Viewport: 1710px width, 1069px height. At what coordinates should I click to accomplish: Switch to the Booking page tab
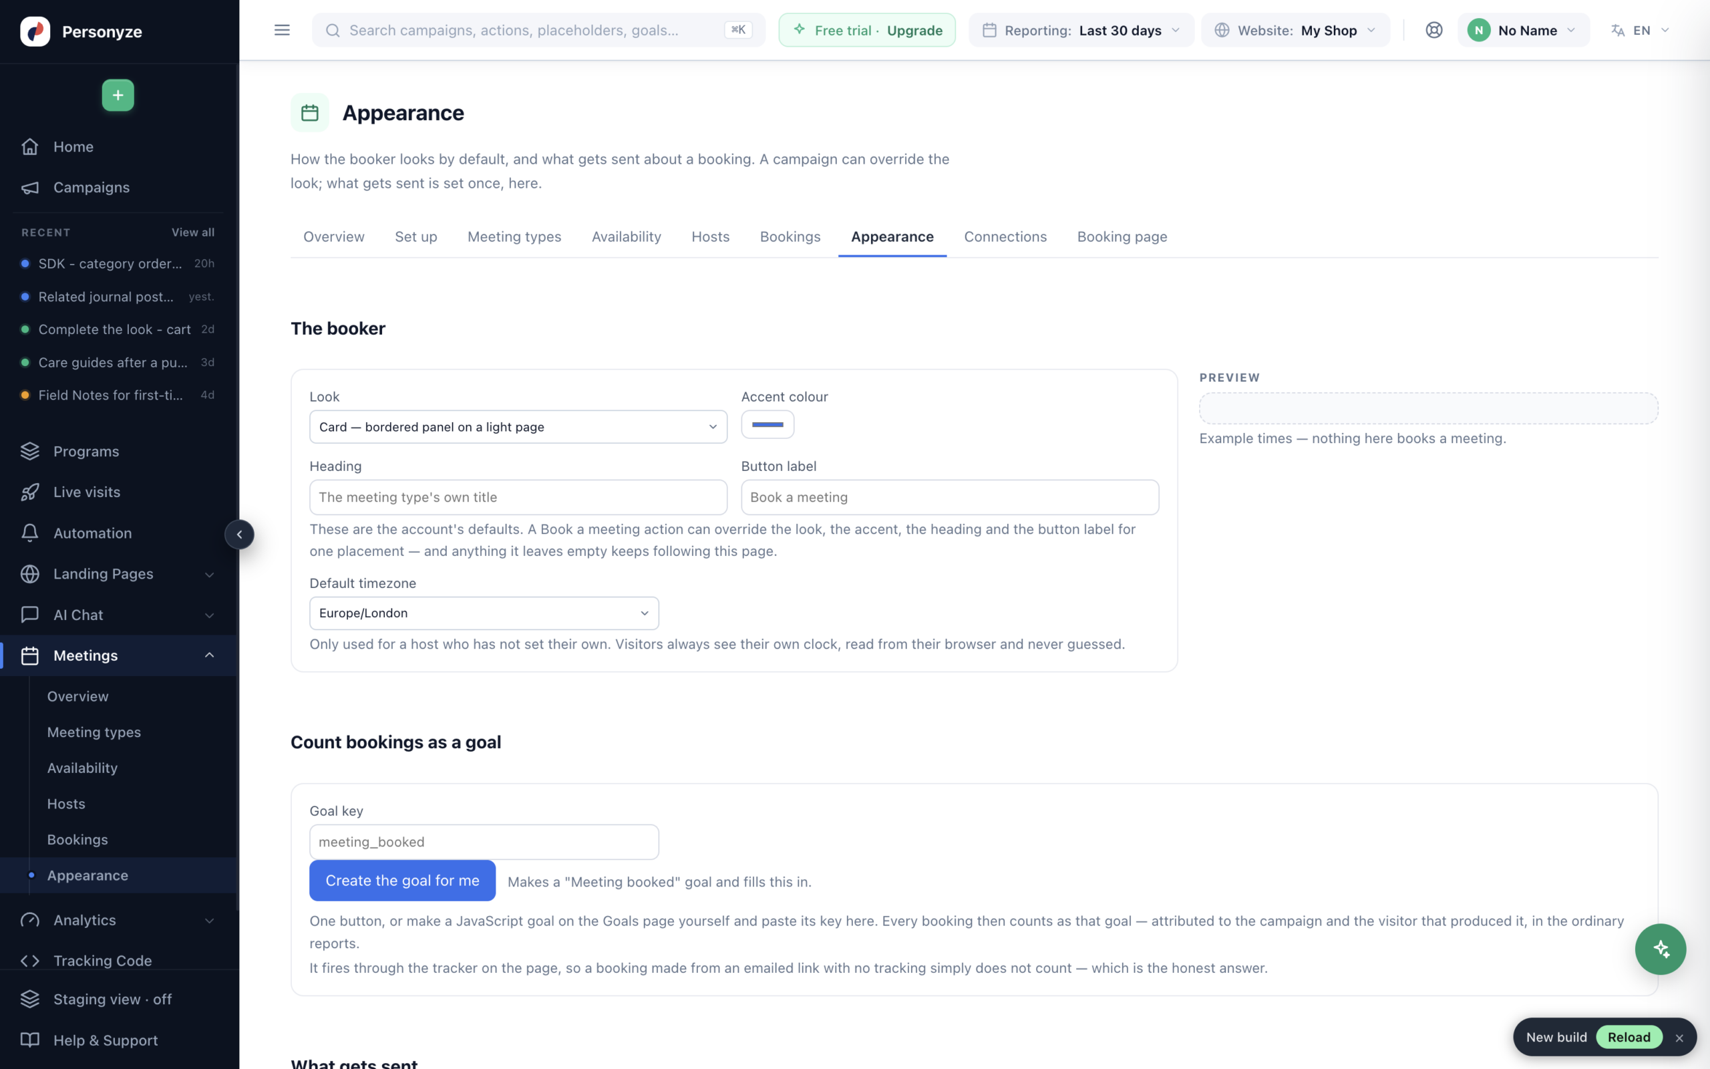[x=1122, y=237]
